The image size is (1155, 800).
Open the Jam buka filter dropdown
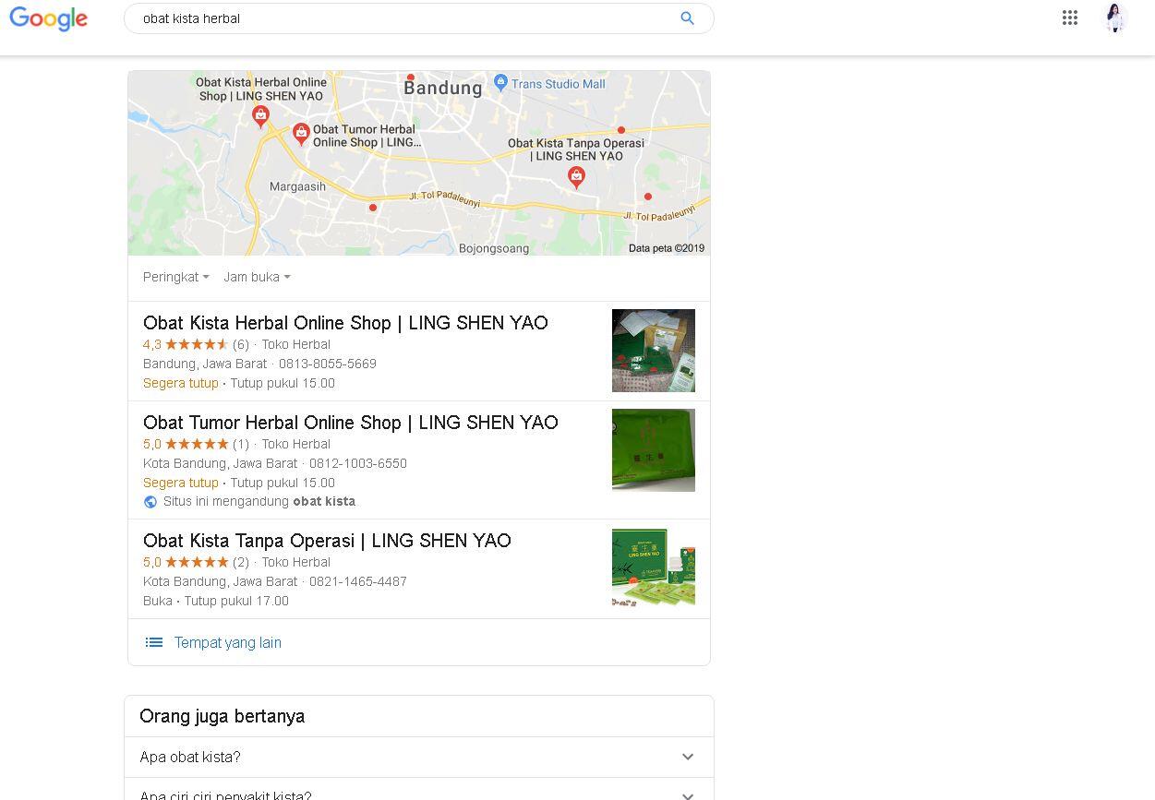point(257,277)
